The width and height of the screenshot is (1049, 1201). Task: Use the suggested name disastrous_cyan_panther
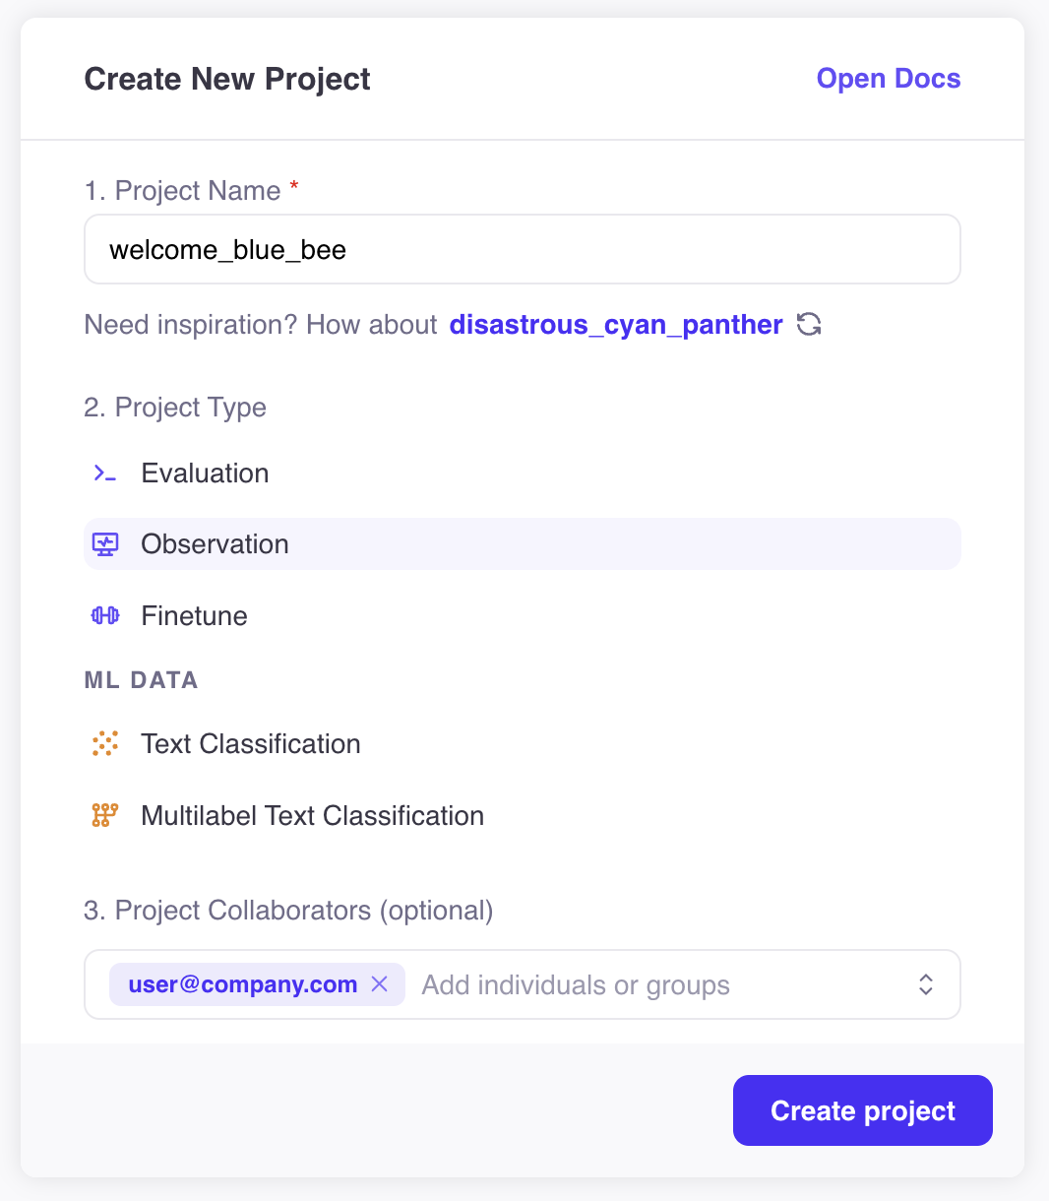[616, 325]
